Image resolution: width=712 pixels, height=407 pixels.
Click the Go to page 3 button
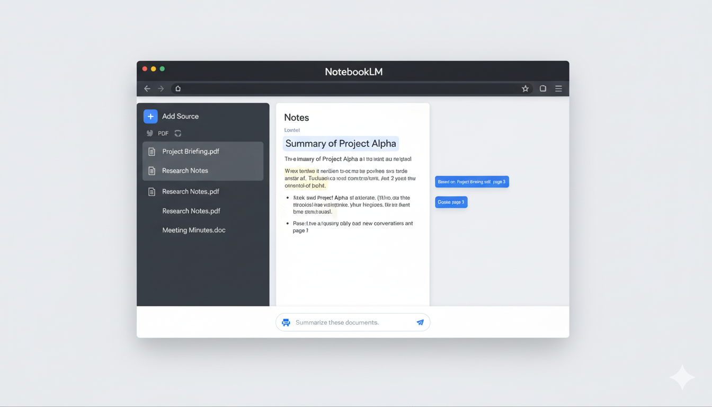451,202
